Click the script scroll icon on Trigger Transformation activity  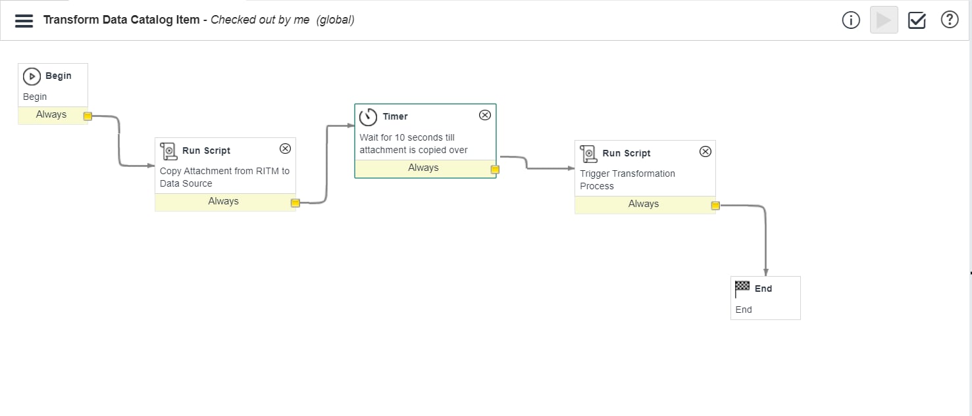coord(588,152)
